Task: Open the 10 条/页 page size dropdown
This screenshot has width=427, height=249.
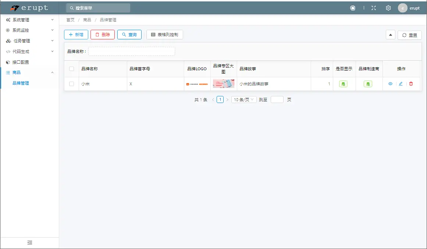Action: (x=245, y=99)
